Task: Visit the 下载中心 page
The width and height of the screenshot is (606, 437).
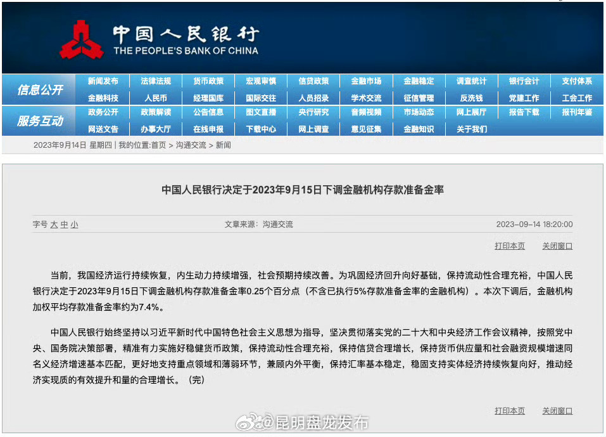Action: click(x=261, y=129)
